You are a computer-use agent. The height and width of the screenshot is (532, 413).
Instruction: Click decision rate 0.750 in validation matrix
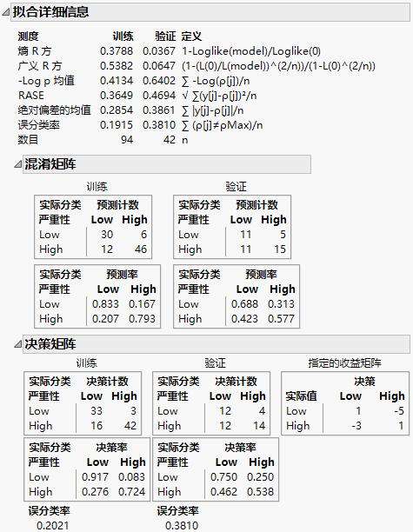[x=223, y=477]
